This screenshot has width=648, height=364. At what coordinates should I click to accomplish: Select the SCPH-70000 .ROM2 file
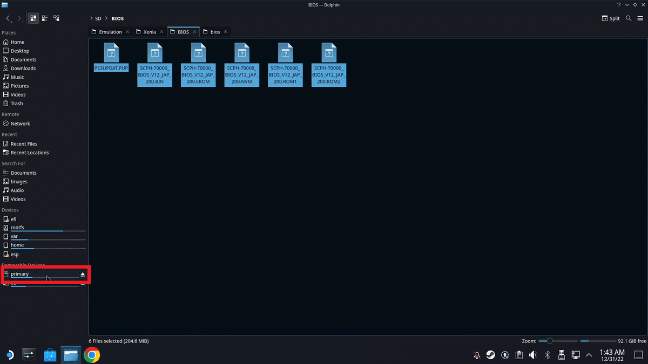[x=329, y=64]
